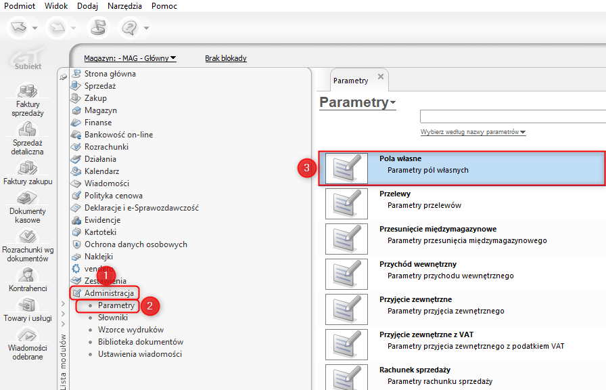Select Wiadomości module in list
This screenshot has height=390, width=606.
(107, 183)
